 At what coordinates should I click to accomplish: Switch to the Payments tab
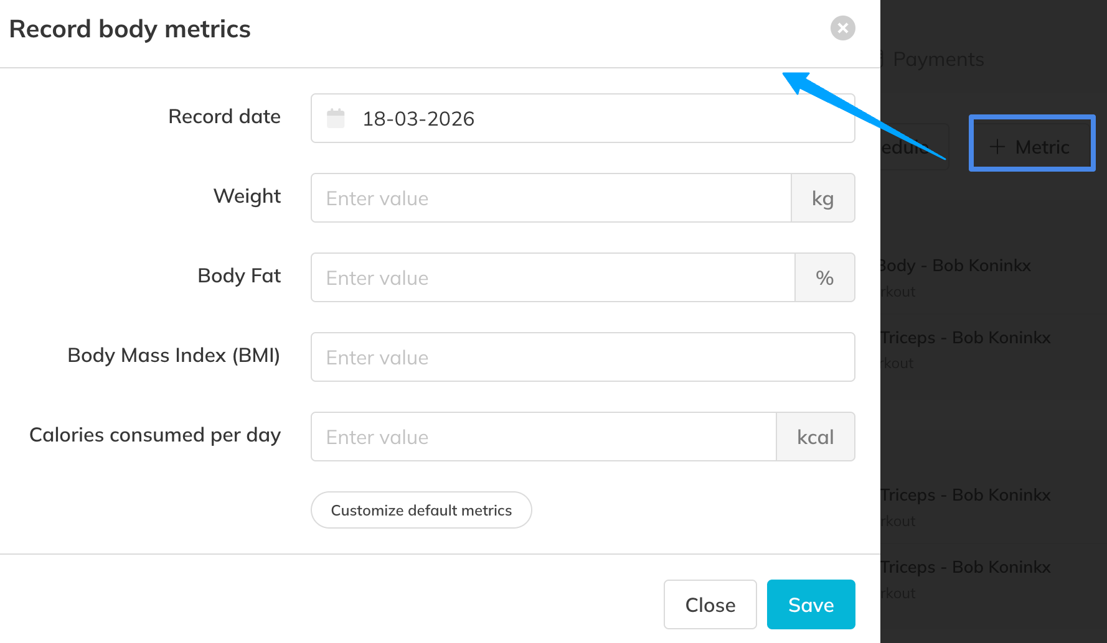(938, 59)
